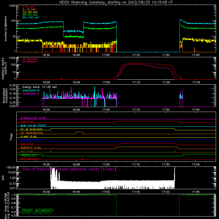Click the vertical Flags axis label
Screen dimensions: 219x219
(x=11, y=137)
